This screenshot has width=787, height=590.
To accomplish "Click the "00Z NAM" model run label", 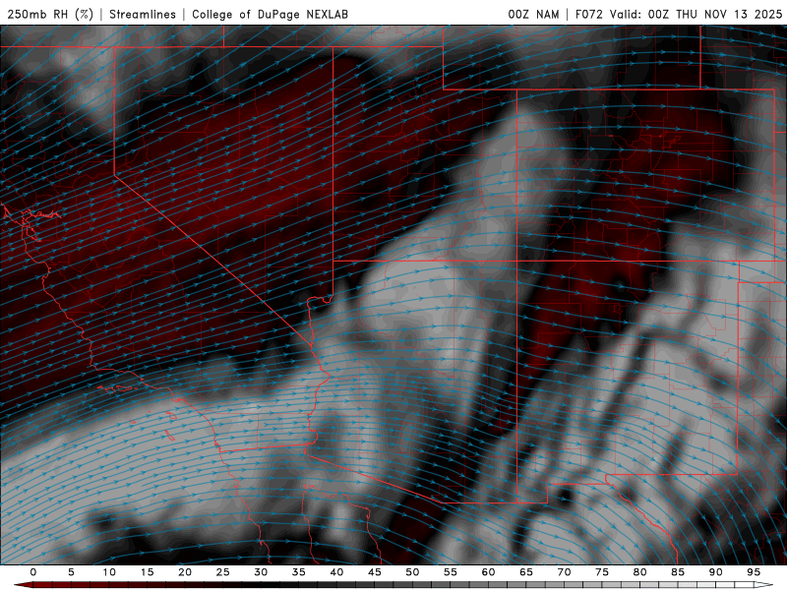I will (x=533, y=14).
